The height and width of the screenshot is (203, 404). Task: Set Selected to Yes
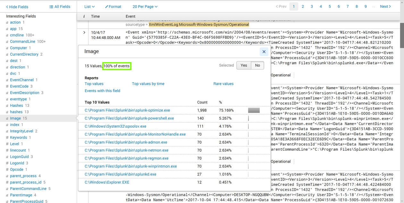click(244, 65)
